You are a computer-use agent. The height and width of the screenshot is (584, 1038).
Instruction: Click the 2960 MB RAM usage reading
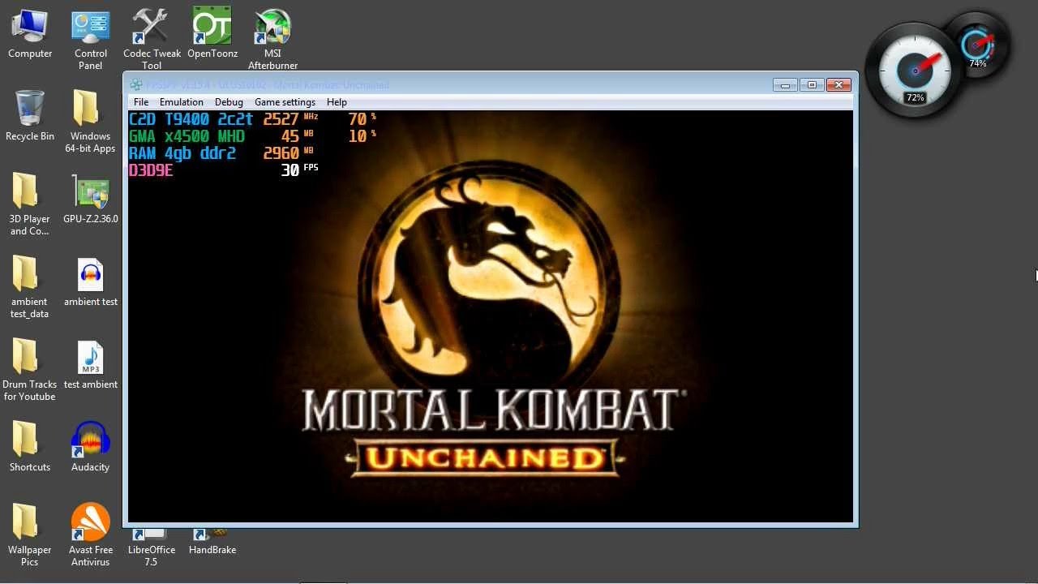289,153
